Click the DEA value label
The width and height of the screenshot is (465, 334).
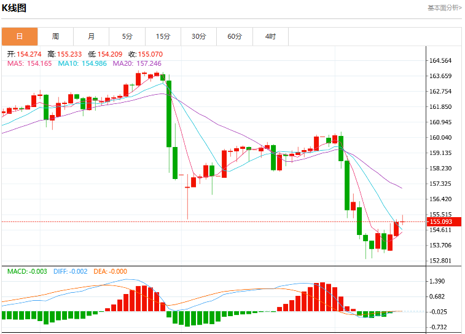click(110, 271)
